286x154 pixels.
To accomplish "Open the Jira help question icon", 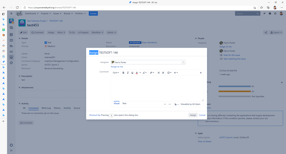I will (x=270, y=14).
